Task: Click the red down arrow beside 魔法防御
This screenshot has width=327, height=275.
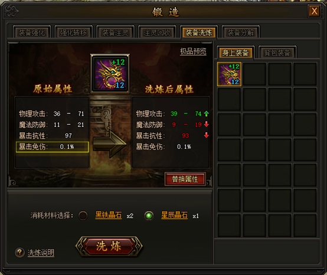Action: coord(206,125)
